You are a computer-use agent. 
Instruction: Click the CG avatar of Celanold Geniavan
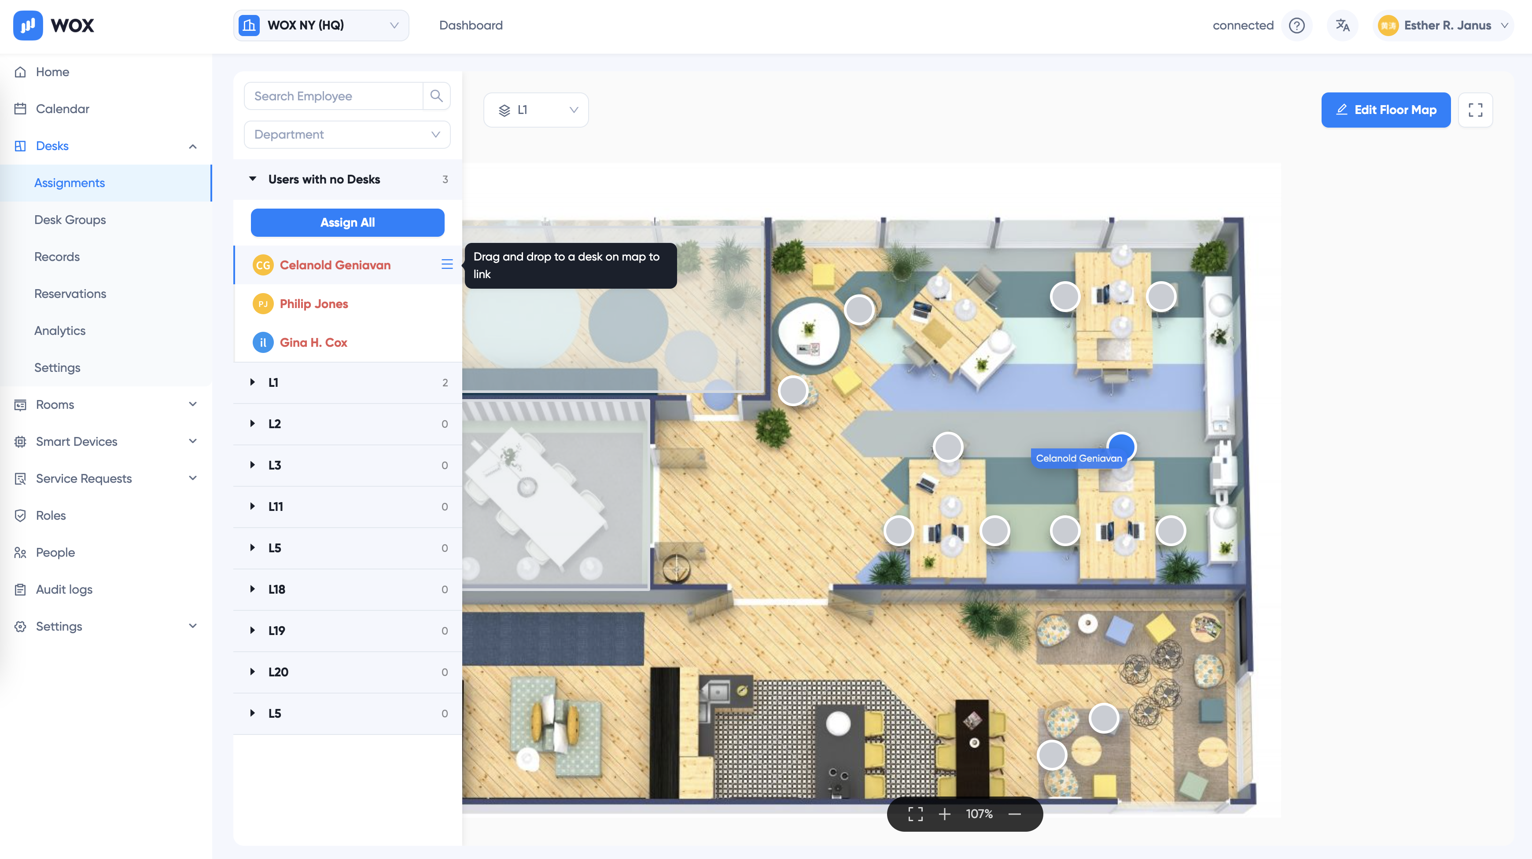pyautogui.click(x=263, y=265)
